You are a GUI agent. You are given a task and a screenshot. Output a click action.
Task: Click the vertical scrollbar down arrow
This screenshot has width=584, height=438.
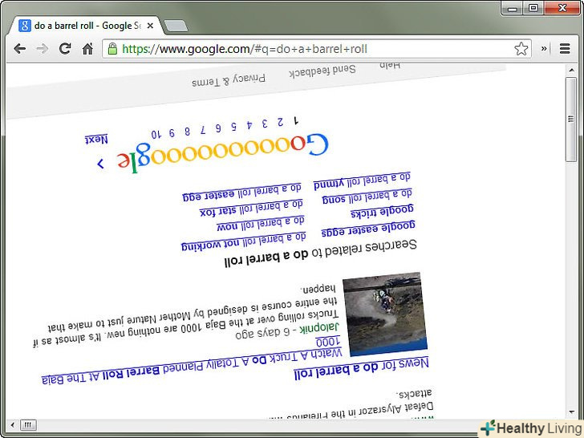click(571, 412)
